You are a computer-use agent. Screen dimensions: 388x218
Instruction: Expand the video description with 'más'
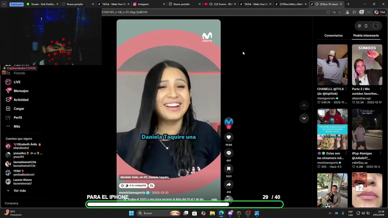tap(214, 200)
